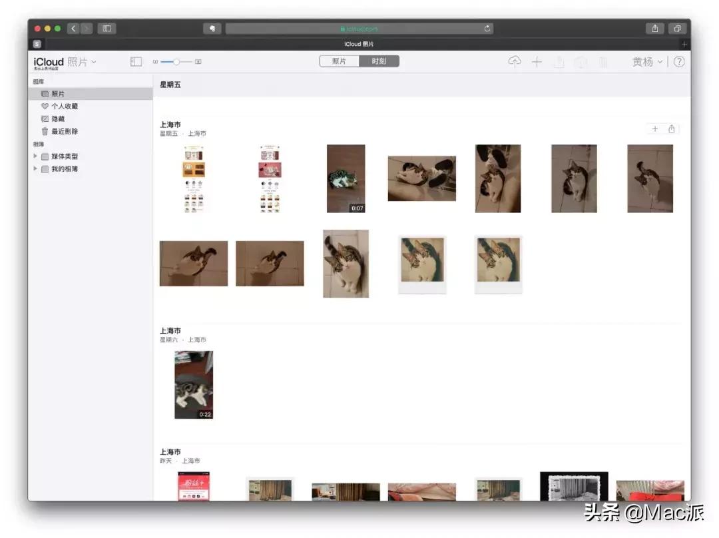
Task: Reload the iCloud page
Action: coord(487,29)
